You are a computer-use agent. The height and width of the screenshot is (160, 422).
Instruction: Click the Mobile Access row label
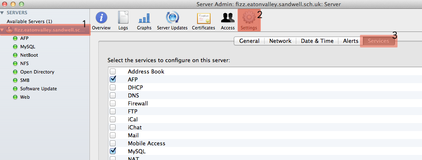pos(146,143)
